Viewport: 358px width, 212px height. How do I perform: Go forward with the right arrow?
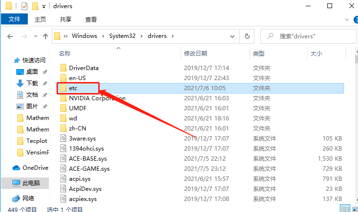pyautogui.click(x=24, y=36)
